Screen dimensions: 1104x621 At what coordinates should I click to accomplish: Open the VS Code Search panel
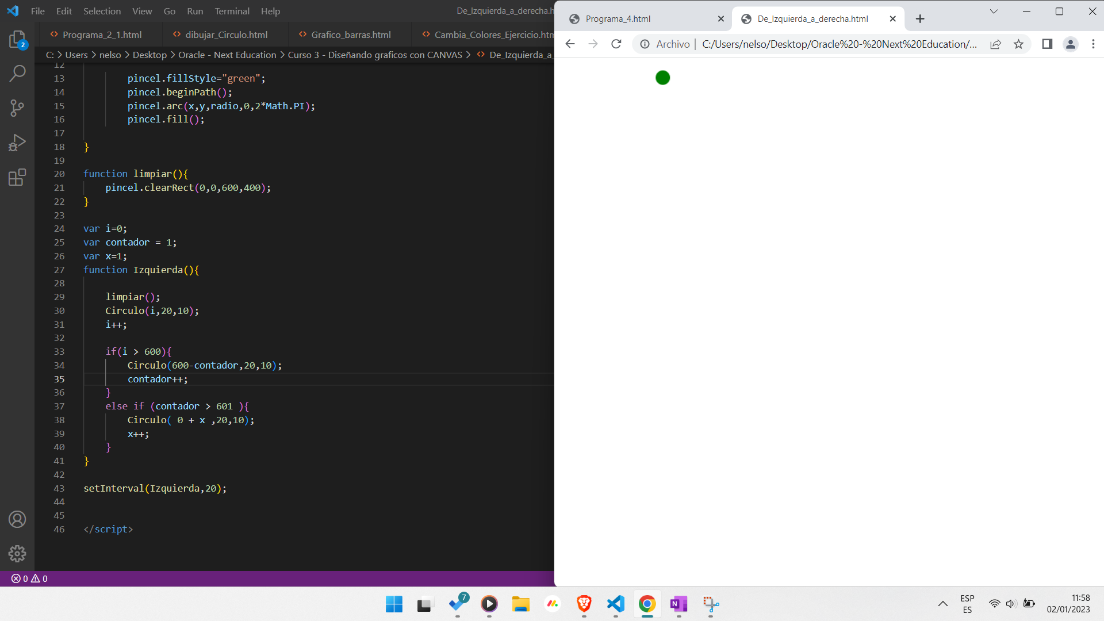(x=17, y=73)
